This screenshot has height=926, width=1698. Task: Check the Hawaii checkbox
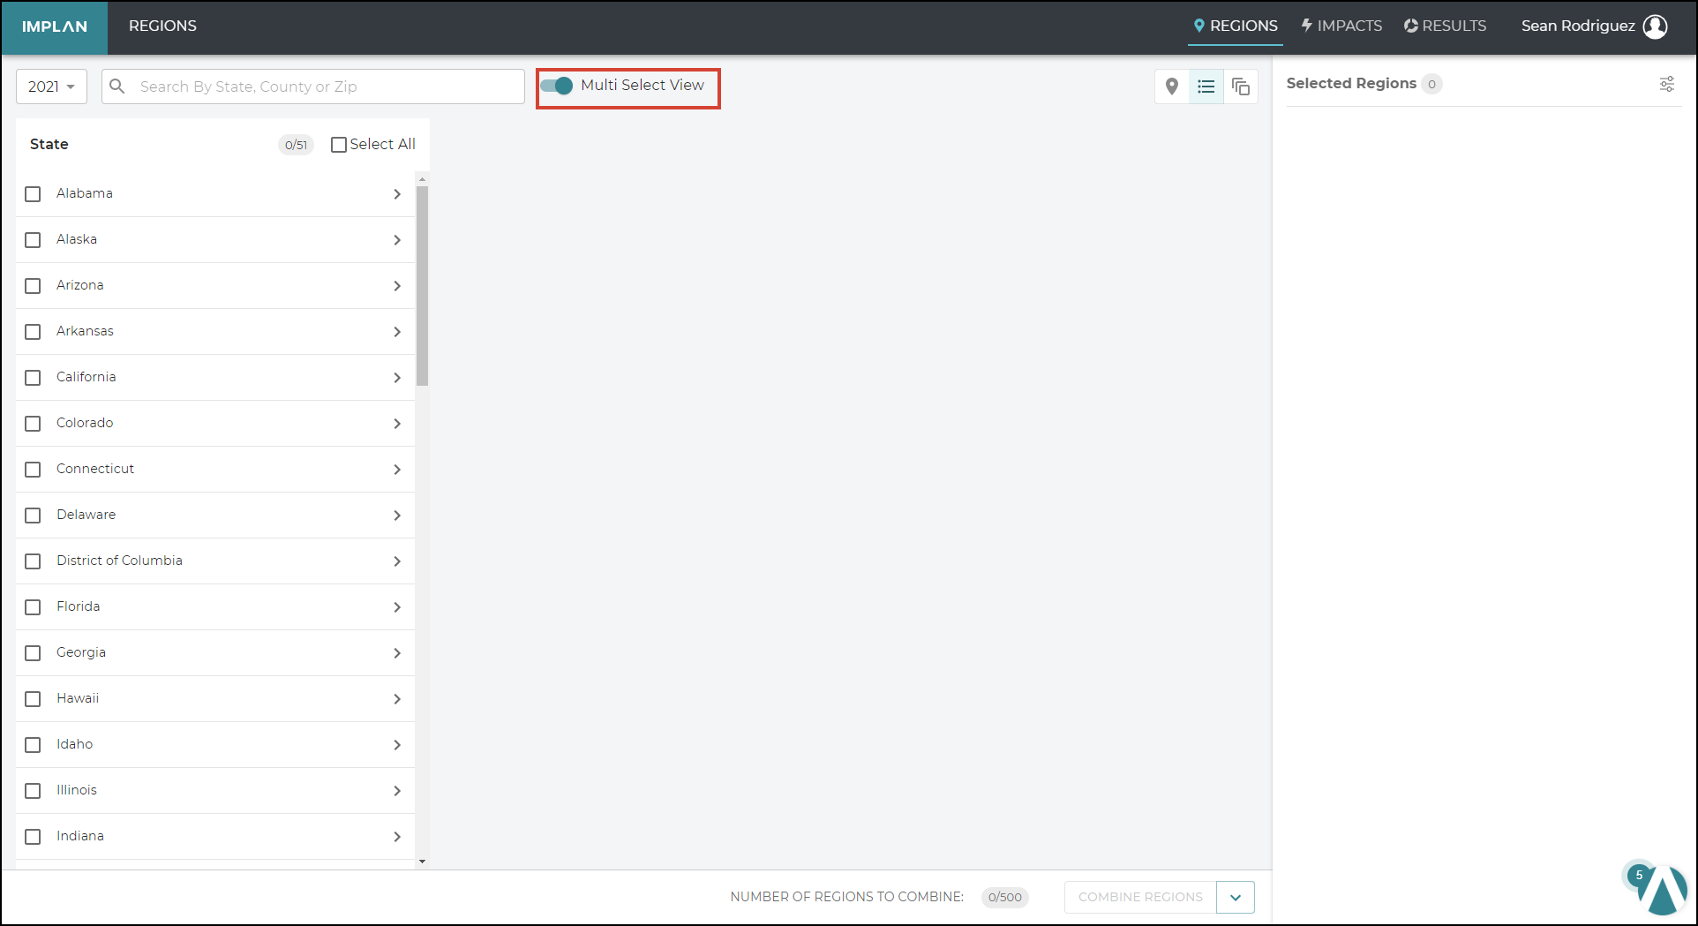click(33, 699)
